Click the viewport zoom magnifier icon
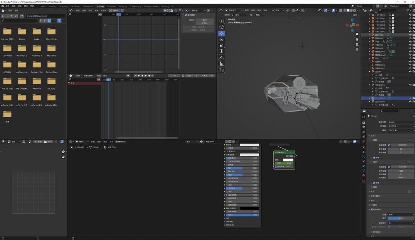 (357, 34)
